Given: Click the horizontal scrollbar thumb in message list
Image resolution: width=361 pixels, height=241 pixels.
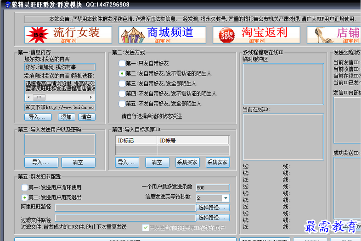Looking at the screenshot, I should click(x=39, y=97).
